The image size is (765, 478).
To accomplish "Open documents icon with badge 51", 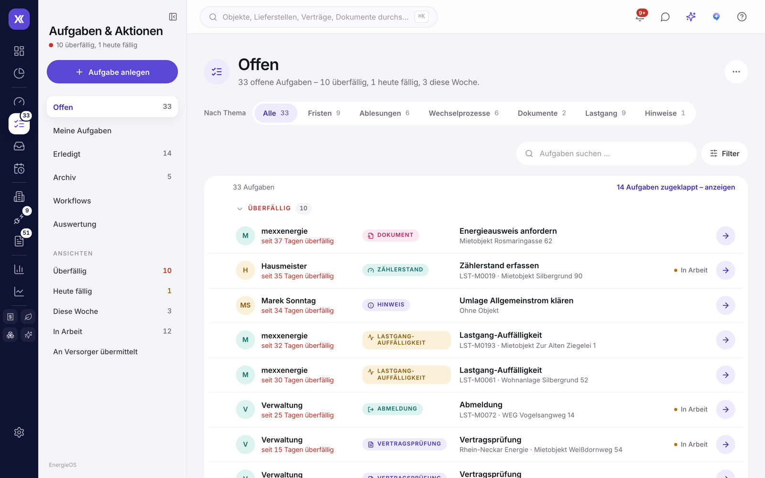I will click(19, 240).
